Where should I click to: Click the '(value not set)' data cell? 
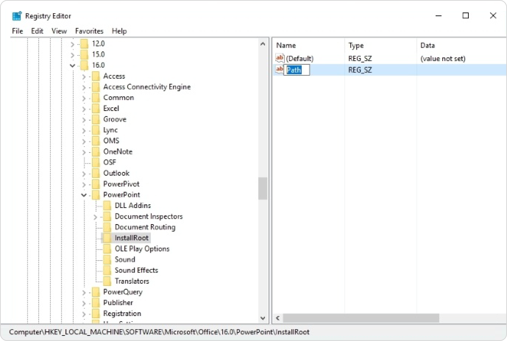pyautogui.click(x=443, y=58)
